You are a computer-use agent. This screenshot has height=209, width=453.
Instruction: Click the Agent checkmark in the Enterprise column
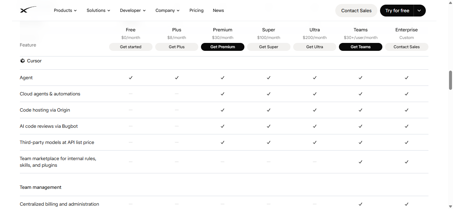(407, 78)
